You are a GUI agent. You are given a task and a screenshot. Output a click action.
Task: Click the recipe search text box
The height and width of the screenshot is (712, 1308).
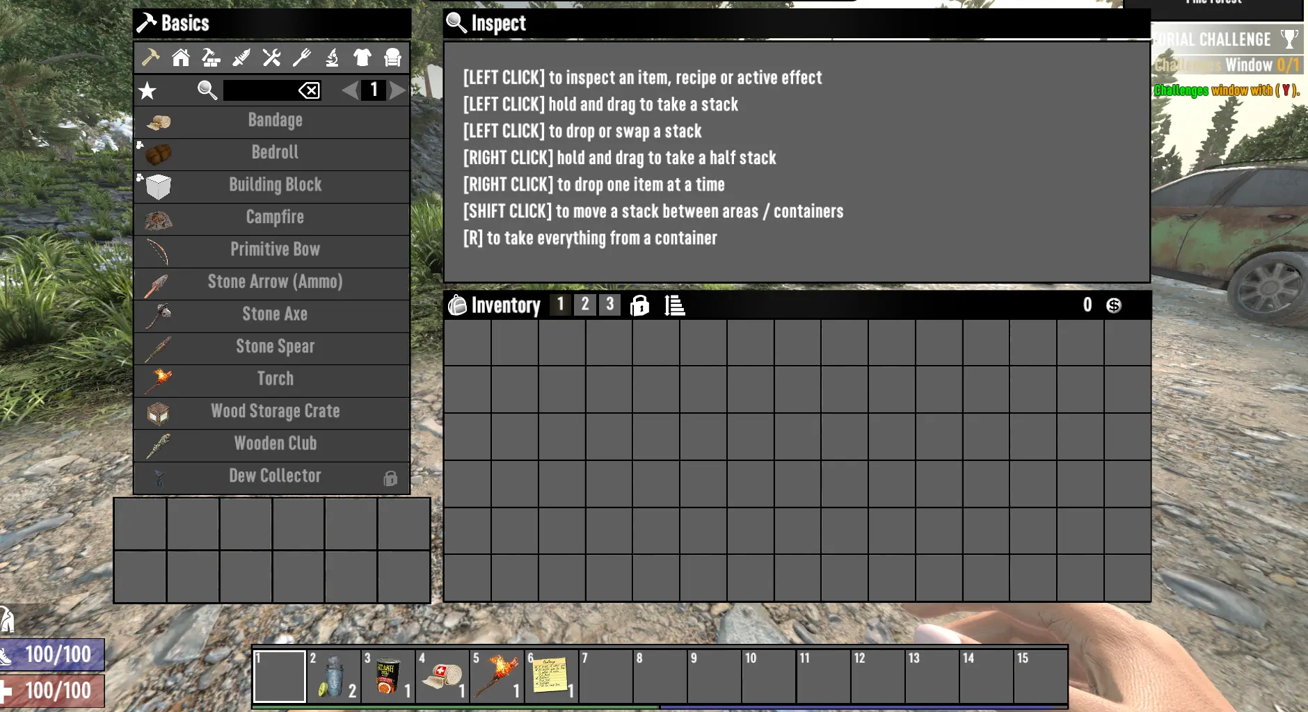261,90
